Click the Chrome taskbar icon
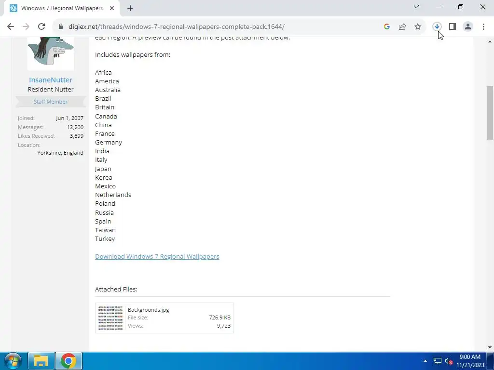Viewport: 494px width, 370px height. click(69, 361)
